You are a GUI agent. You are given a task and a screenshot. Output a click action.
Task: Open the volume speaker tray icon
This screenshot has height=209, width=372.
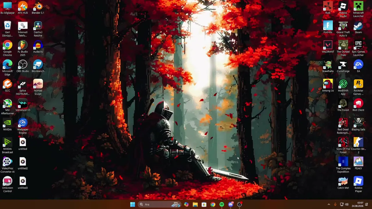click(347, 204)
